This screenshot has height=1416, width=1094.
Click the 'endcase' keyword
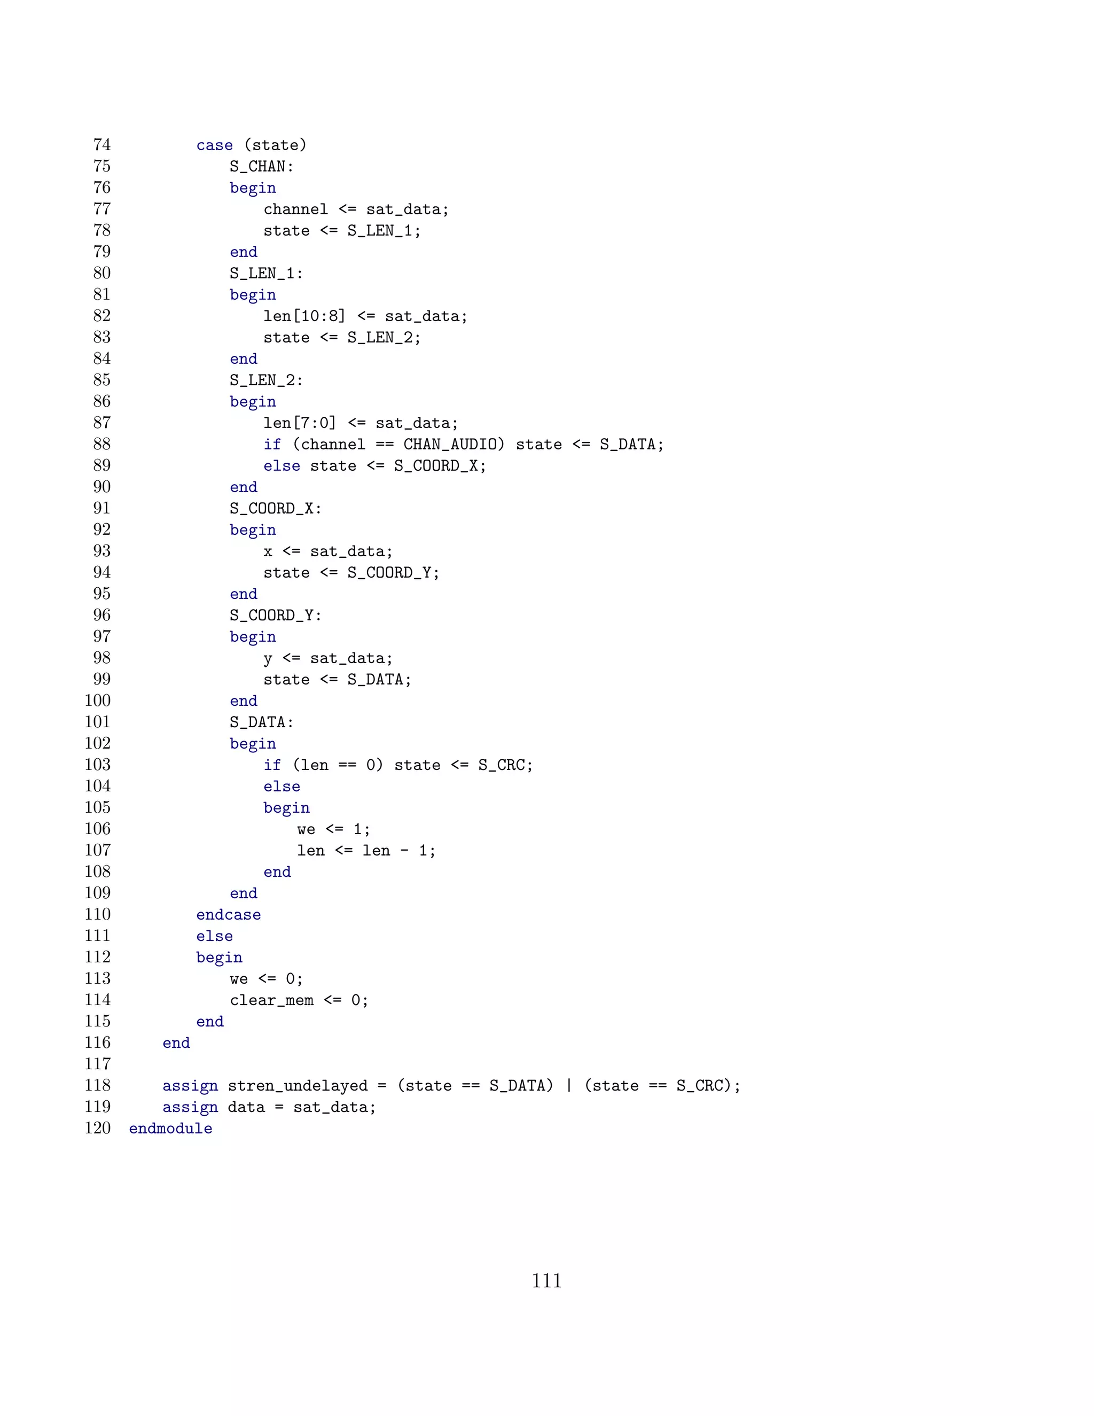(x=229, y=915)
